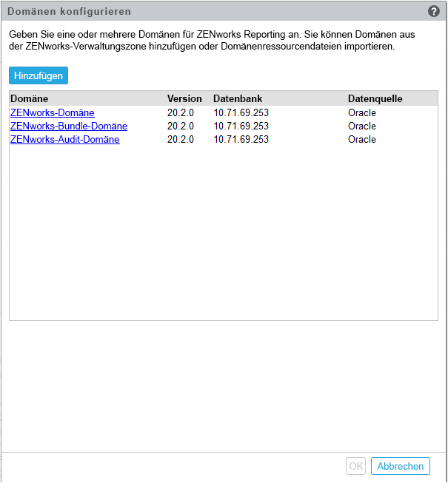Screen dimensions: 448x483
Task: Open the ZENworks-Audit-Domäne link
Action: pyautogui.click(x=65, y=139)
